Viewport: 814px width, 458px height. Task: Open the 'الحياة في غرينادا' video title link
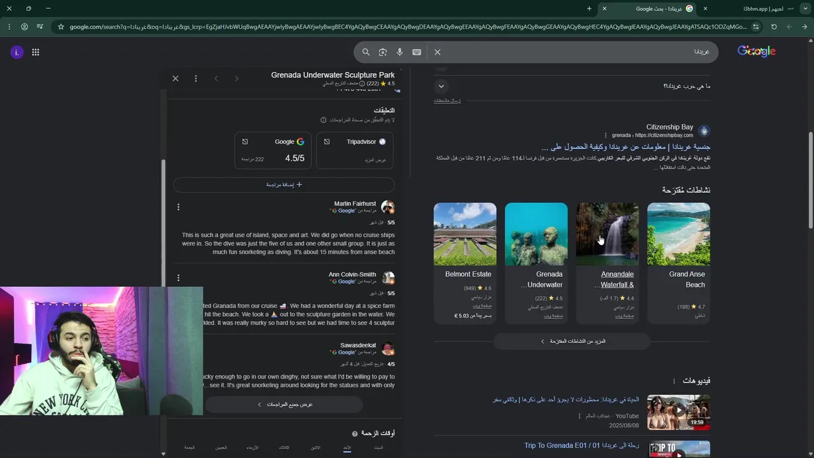[x=566, y=399]
